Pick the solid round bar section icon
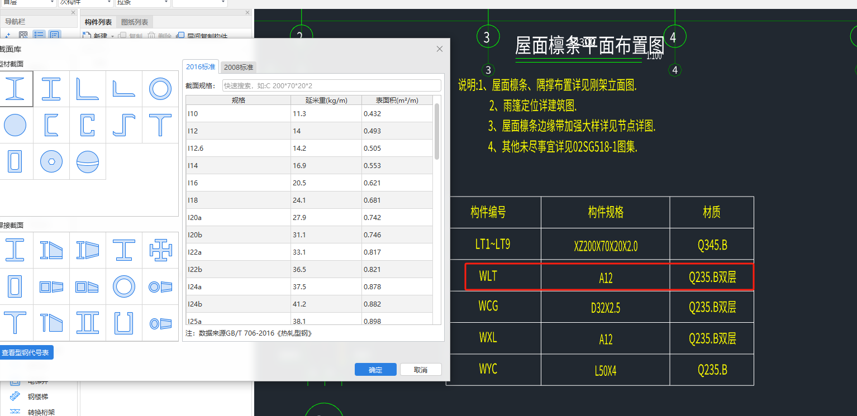Screen dimensions: 857x416 15,125
